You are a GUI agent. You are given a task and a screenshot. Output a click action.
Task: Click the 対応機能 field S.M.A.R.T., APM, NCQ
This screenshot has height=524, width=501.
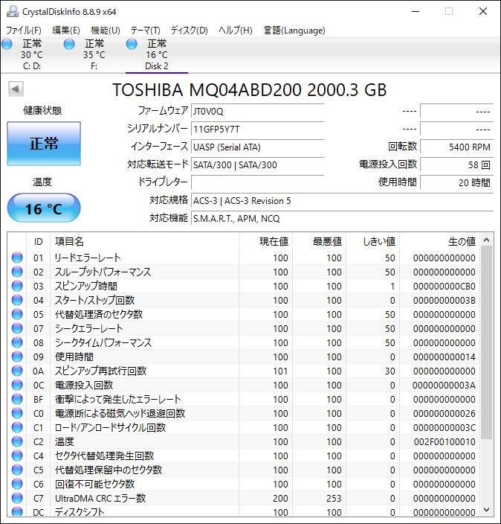[342, 218]
